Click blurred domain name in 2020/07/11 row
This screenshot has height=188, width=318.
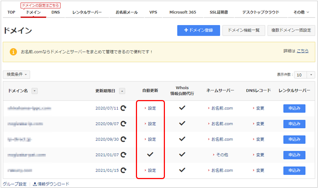tap(29, 108)
